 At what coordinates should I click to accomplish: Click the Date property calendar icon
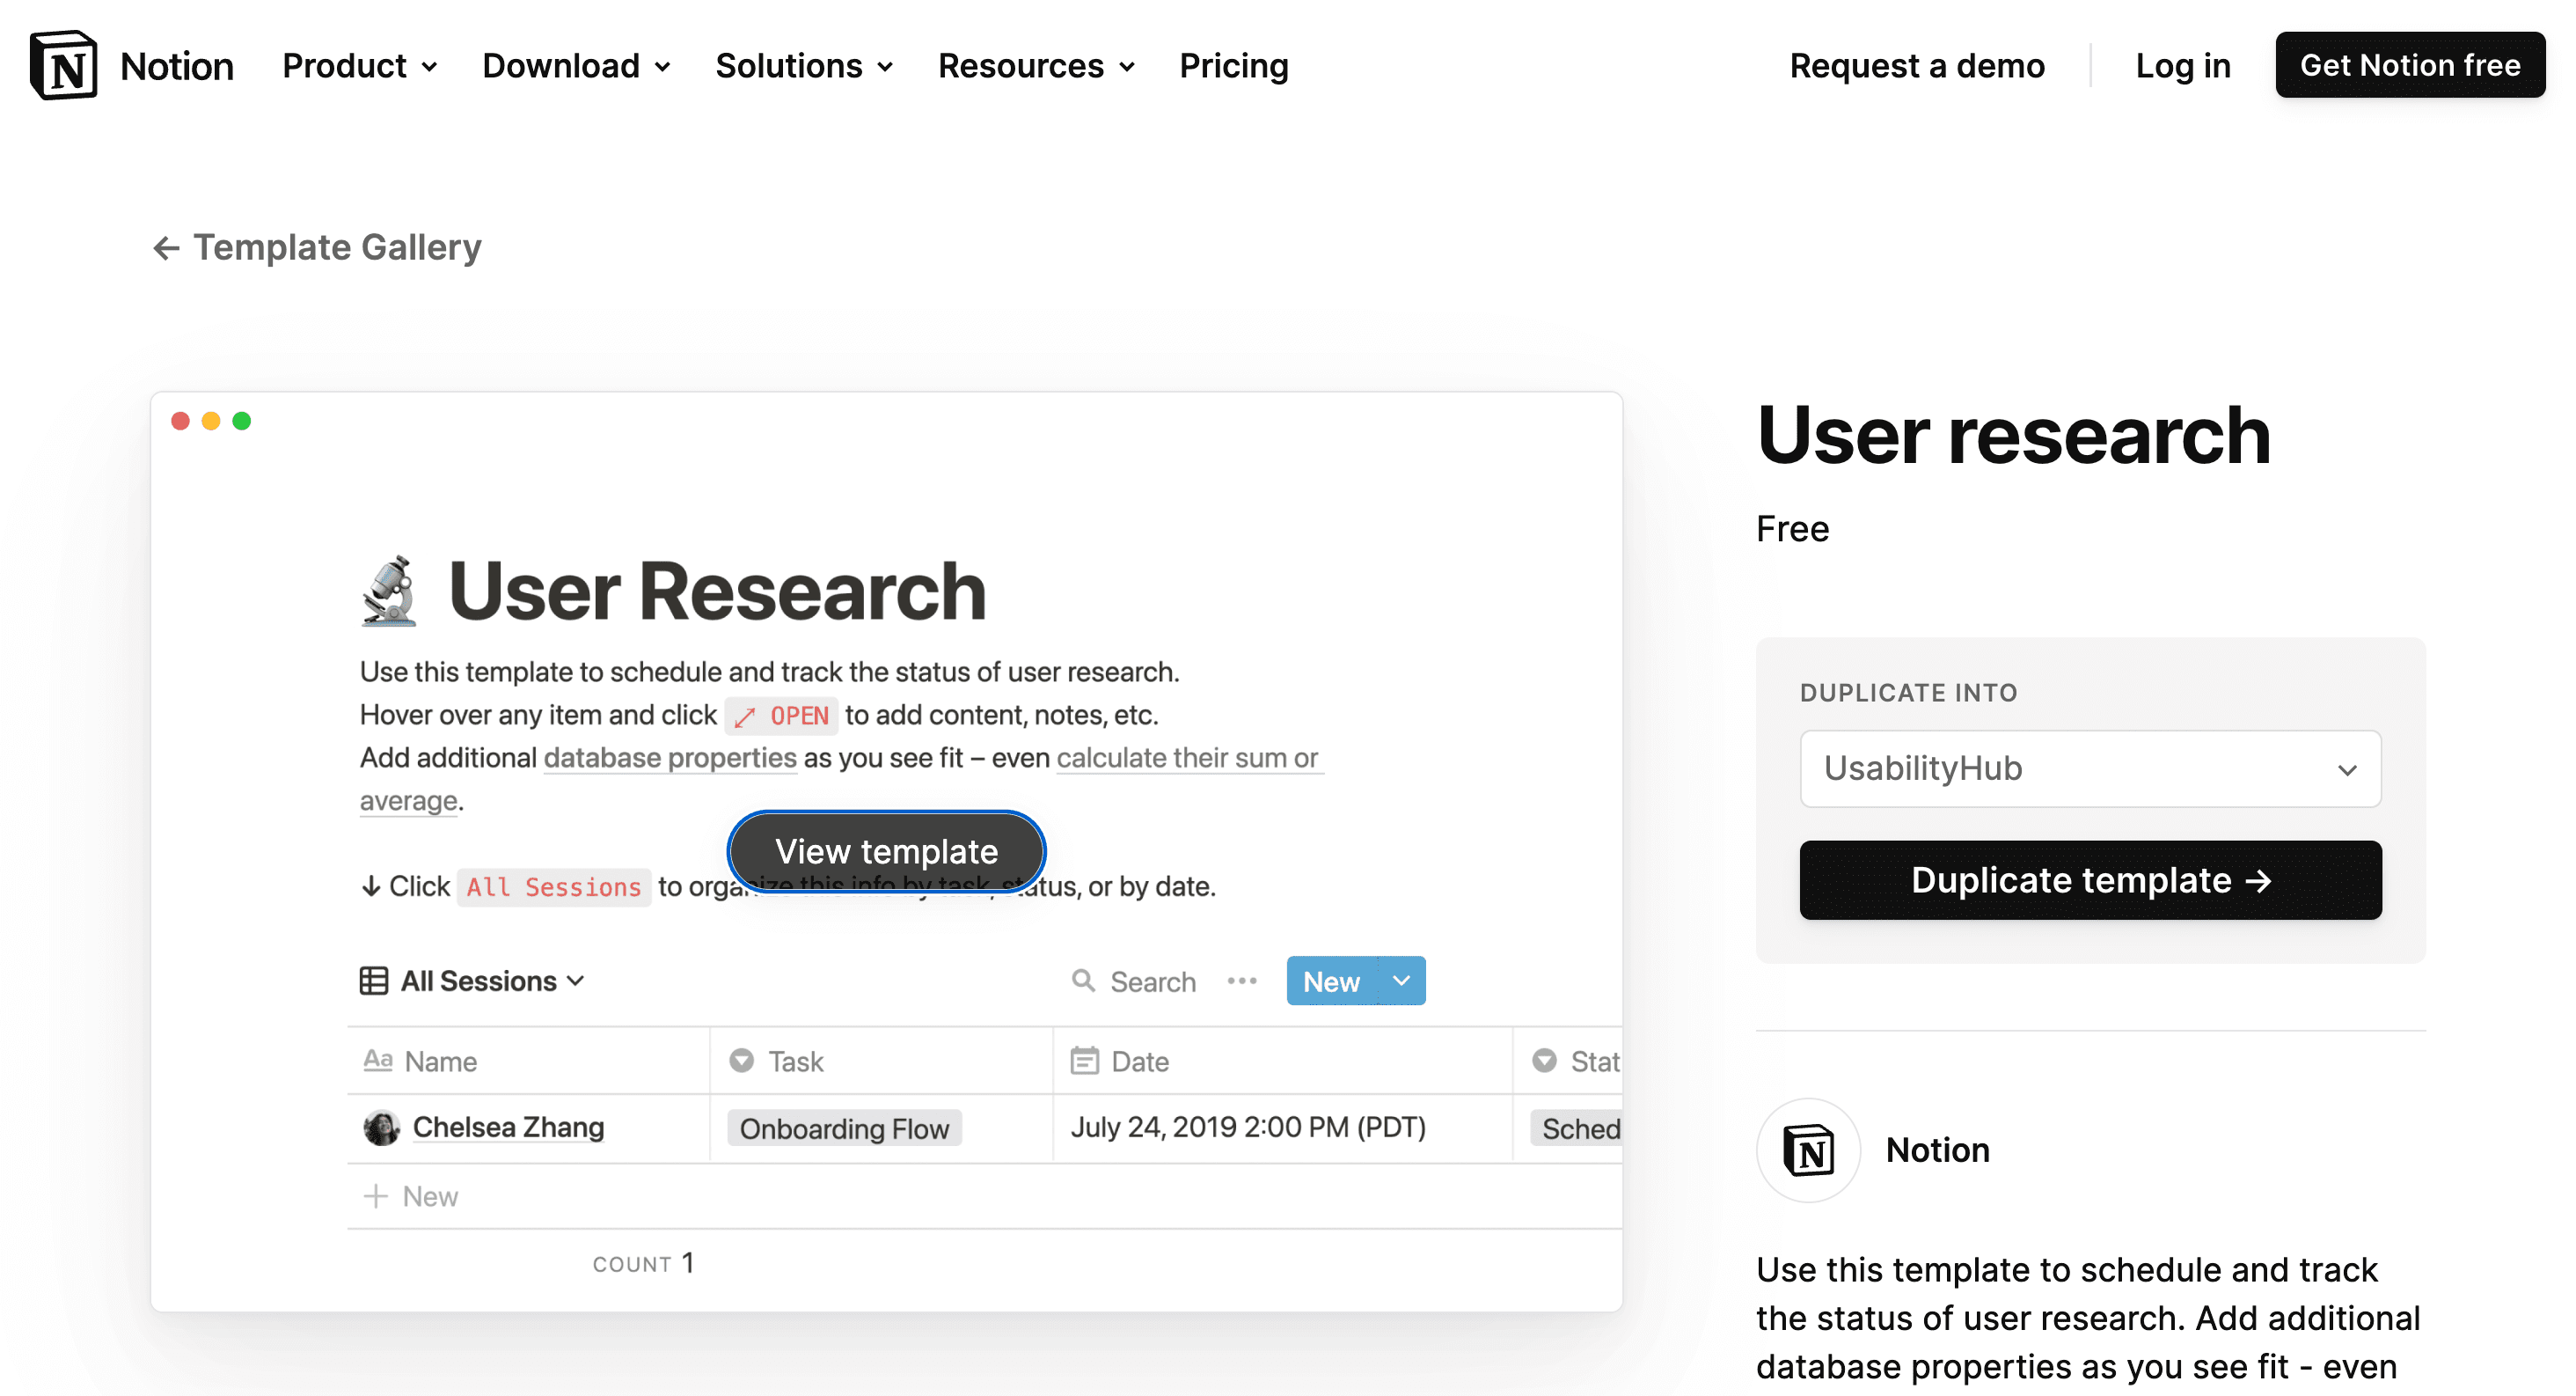(1086, 1060)
